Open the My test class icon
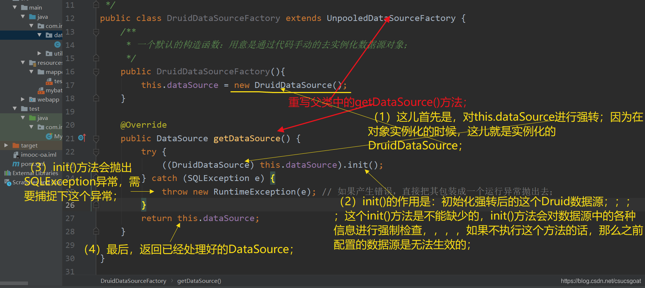The width and height of the screenshot is (645, 288). pyautogui.click(x=49, y=136)
